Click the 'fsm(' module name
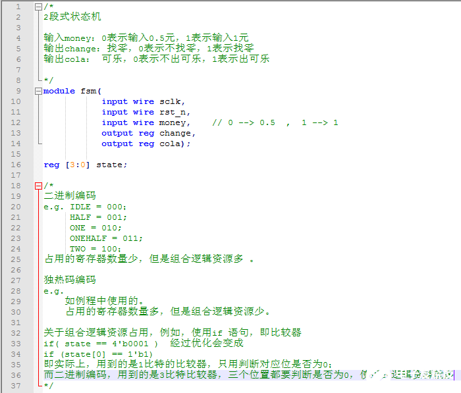 tap(91, 91)
